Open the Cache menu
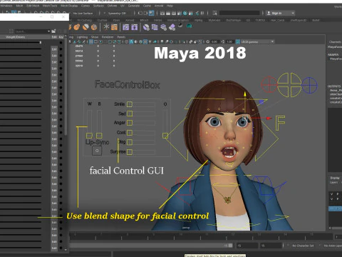342x257 pixels. 147,6
